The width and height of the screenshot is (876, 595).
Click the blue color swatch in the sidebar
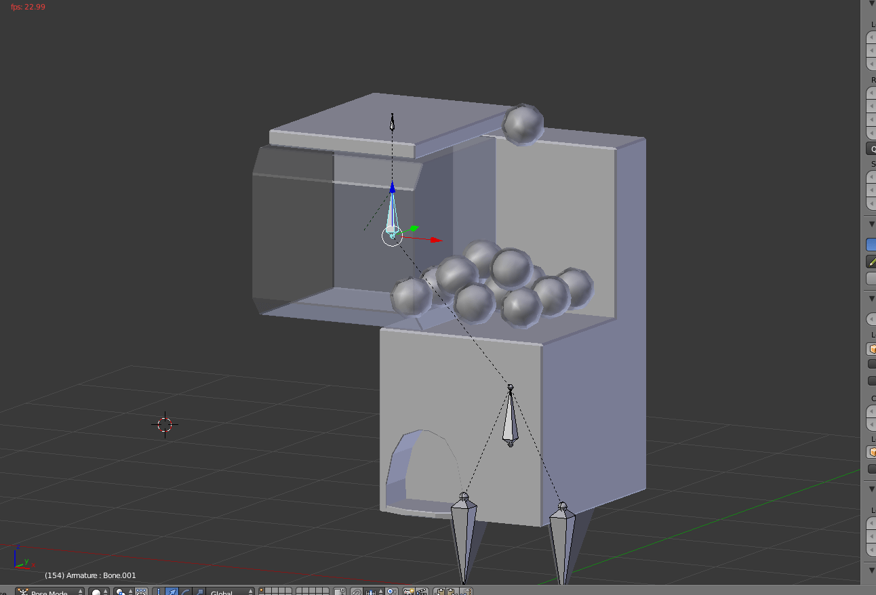(873, 243)
